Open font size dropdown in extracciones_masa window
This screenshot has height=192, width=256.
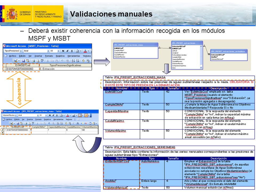(46, 115)
